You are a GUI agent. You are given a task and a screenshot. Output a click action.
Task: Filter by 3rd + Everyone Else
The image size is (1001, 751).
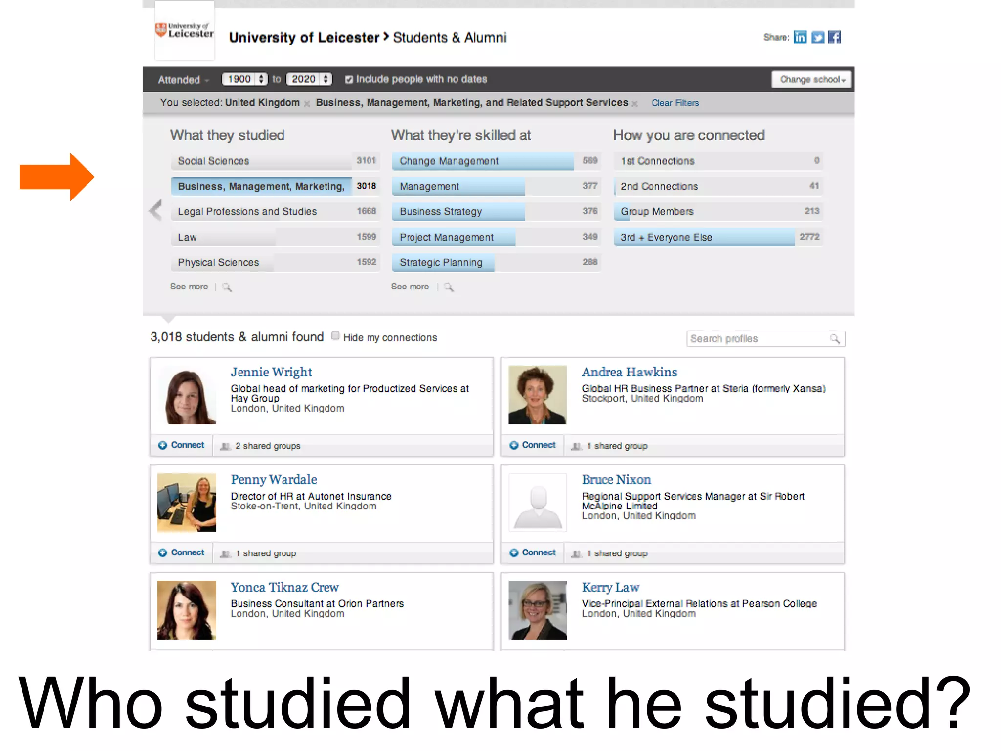click(x=718, y=237)
